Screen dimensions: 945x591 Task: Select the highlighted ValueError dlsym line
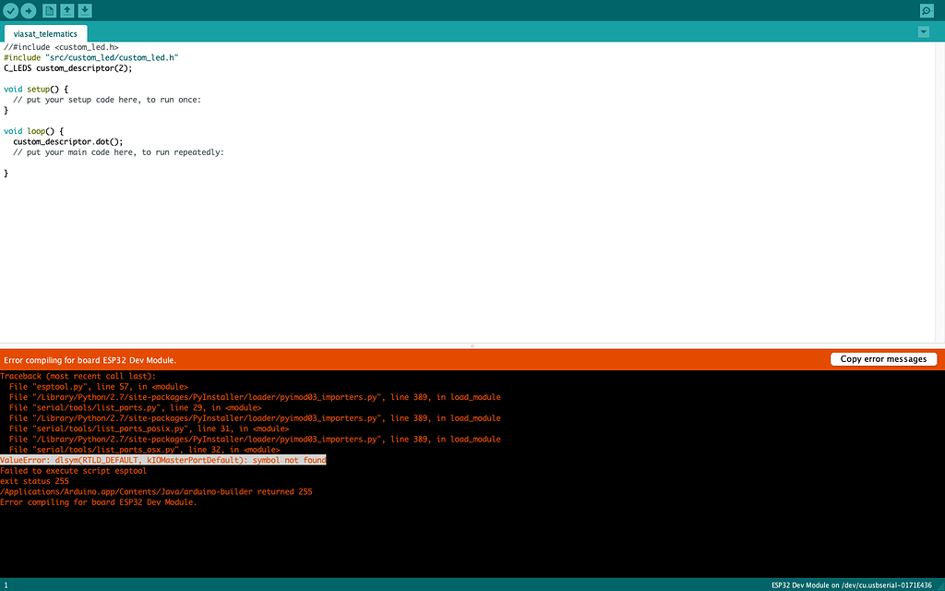point(163,459)
